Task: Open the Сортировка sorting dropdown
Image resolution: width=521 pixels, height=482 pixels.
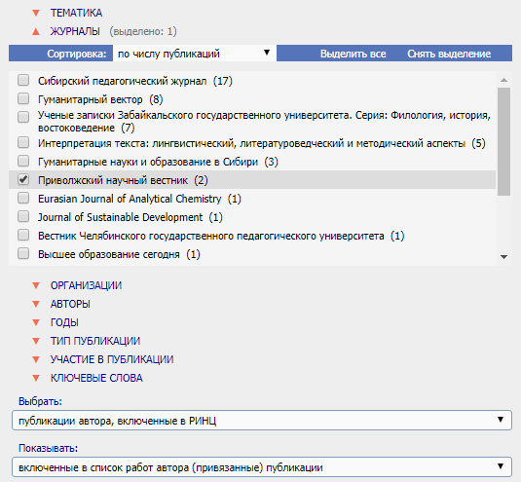Action: 195,54
